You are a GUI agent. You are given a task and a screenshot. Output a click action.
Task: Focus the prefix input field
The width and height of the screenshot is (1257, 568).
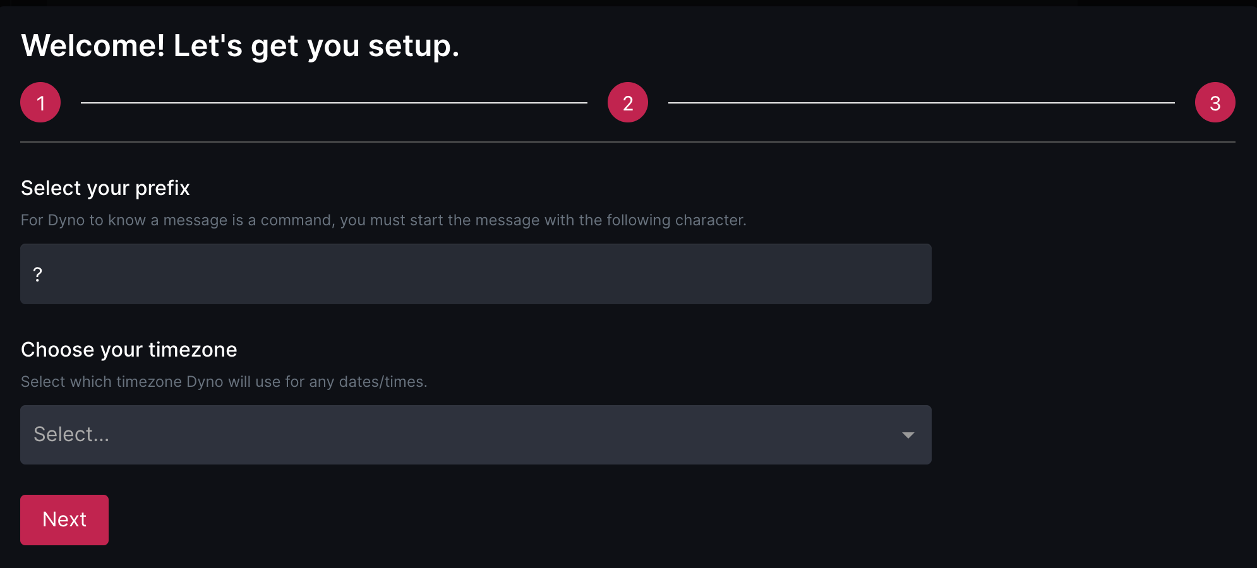pos(475,274)
